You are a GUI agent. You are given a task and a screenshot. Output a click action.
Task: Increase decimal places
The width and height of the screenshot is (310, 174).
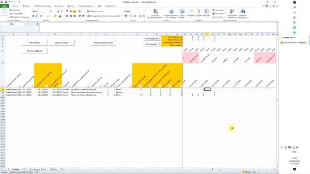point(140,16)
